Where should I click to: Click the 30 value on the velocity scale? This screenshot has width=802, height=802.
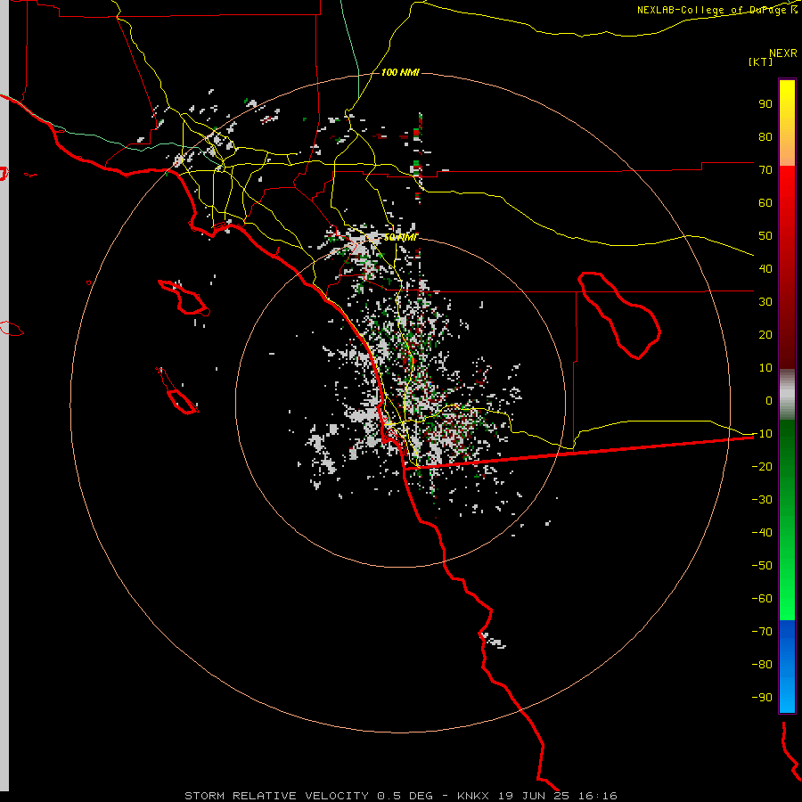coord(765,302)
